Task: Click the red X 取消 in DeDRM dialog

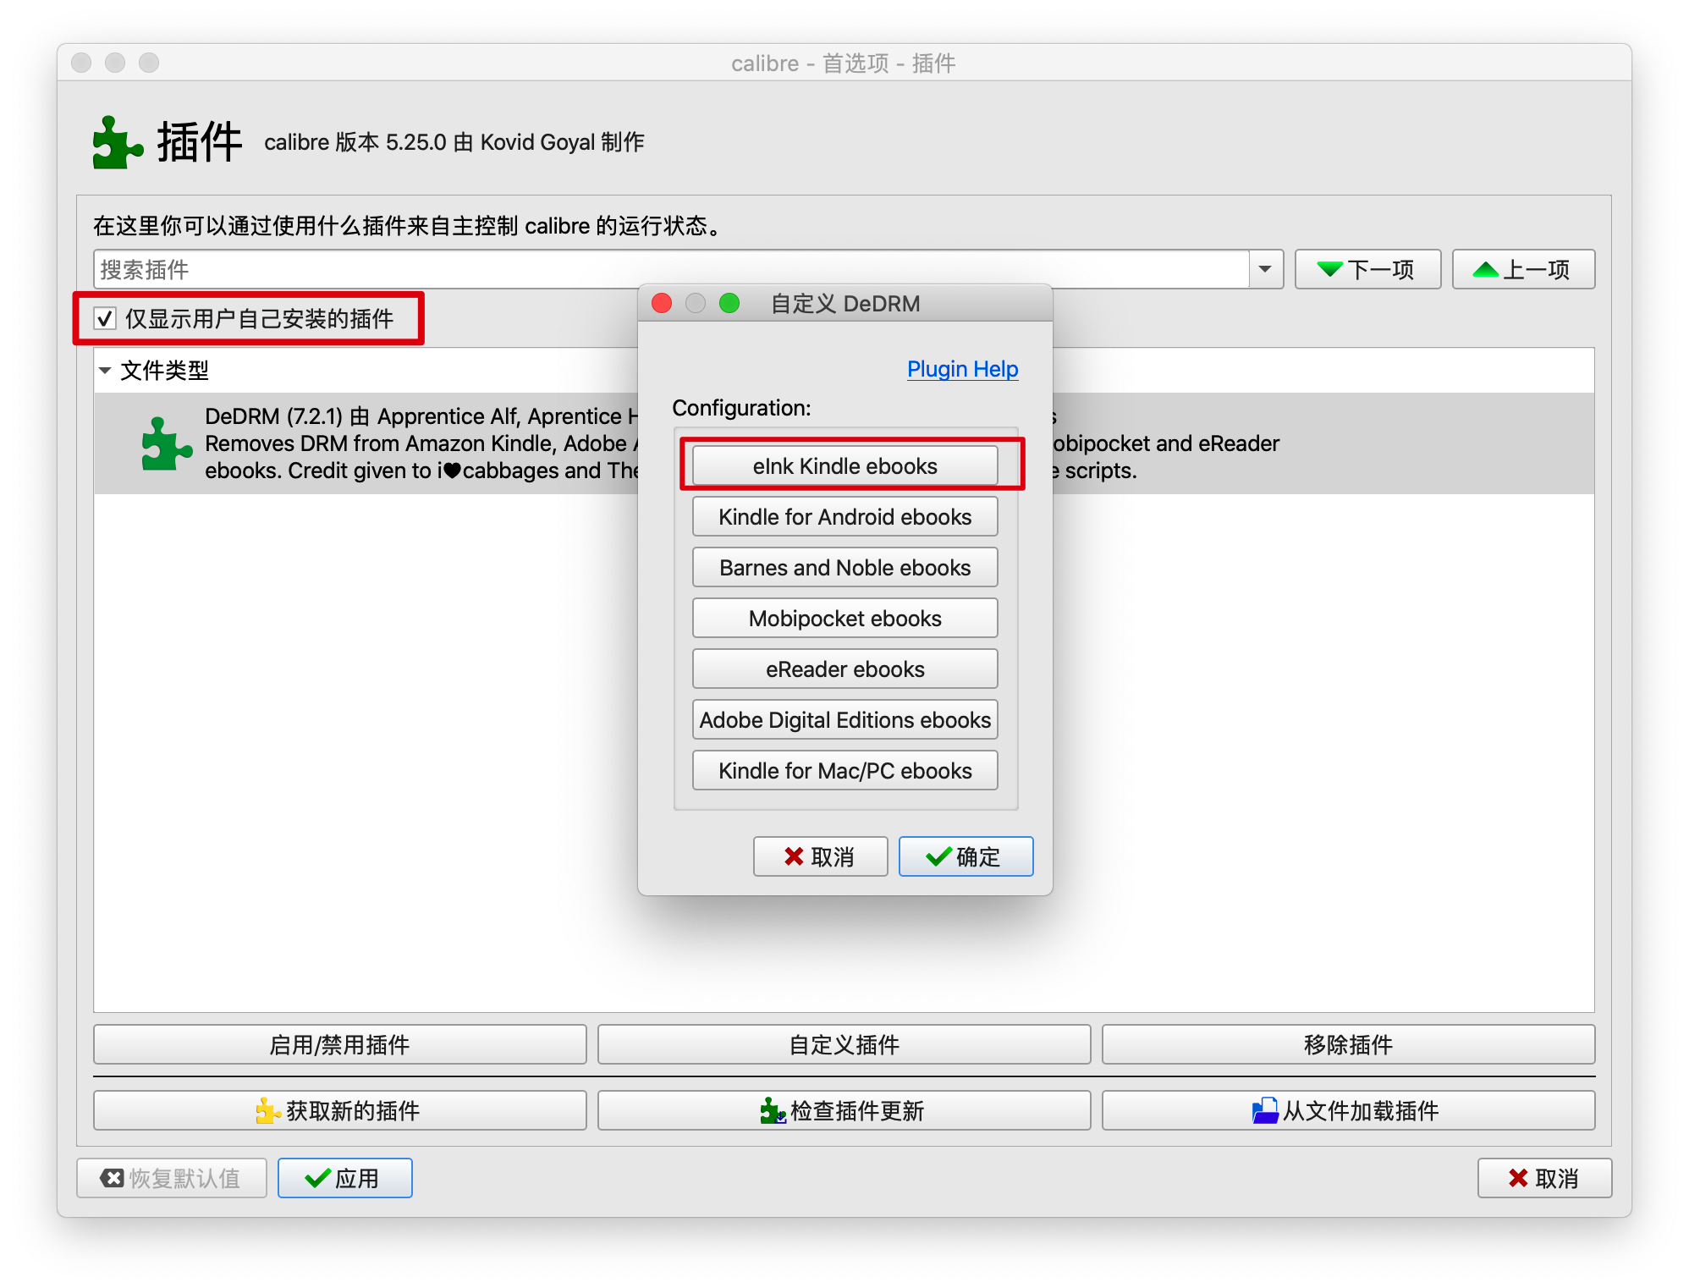Action: tap(820, 856)
